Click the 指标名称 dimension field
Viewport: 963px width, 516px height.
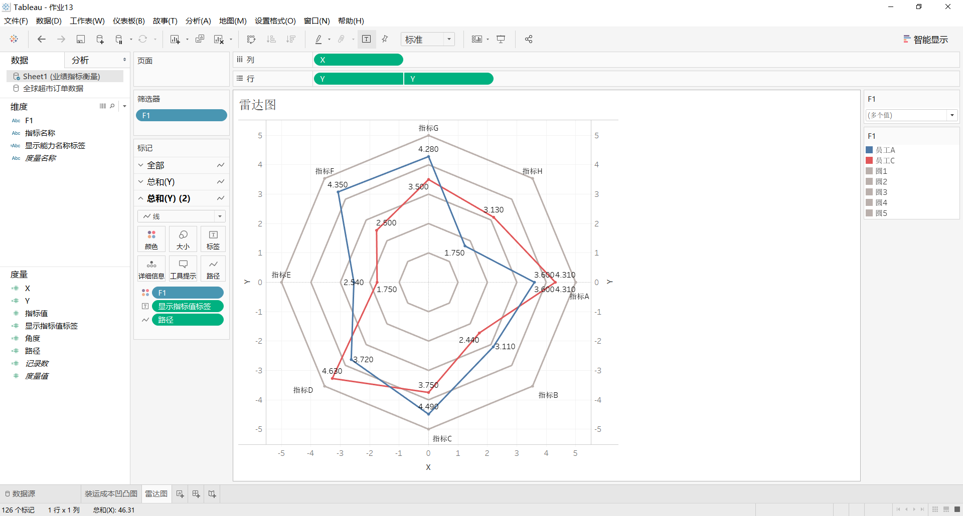40,133
